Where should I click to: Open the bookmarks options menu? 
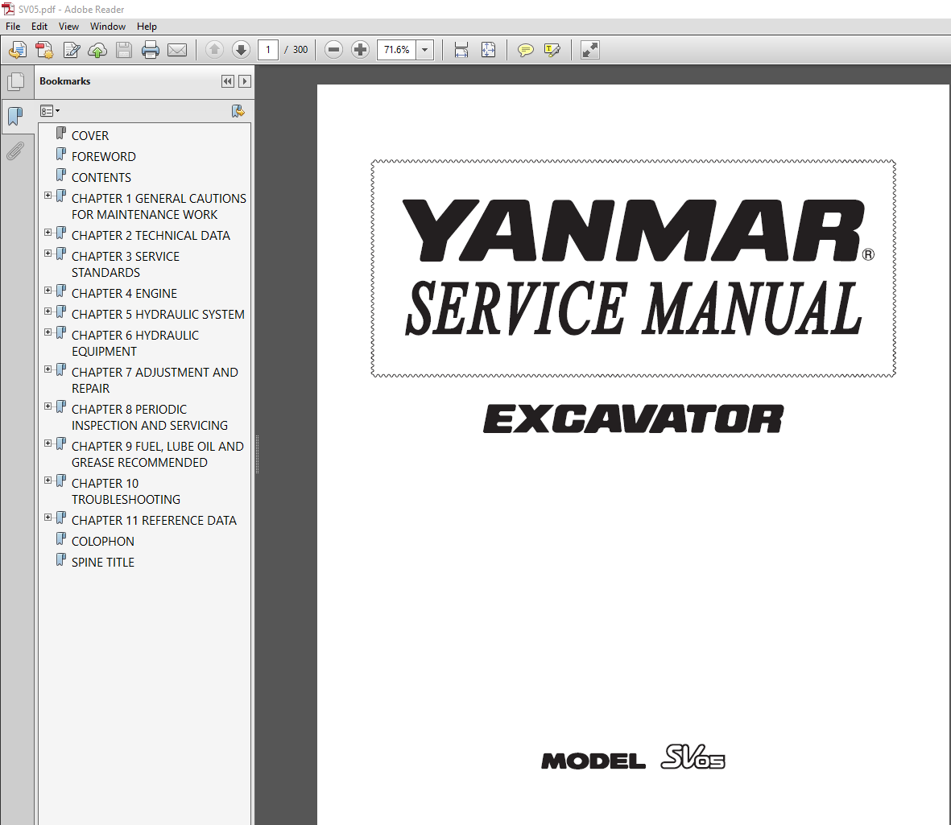[x=50, y=111]
